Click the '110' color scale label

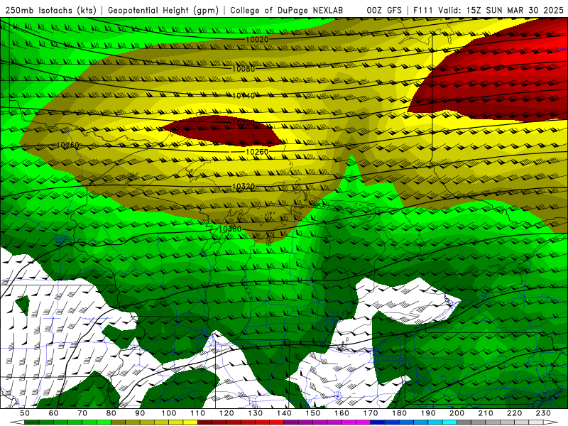[198, 413]
